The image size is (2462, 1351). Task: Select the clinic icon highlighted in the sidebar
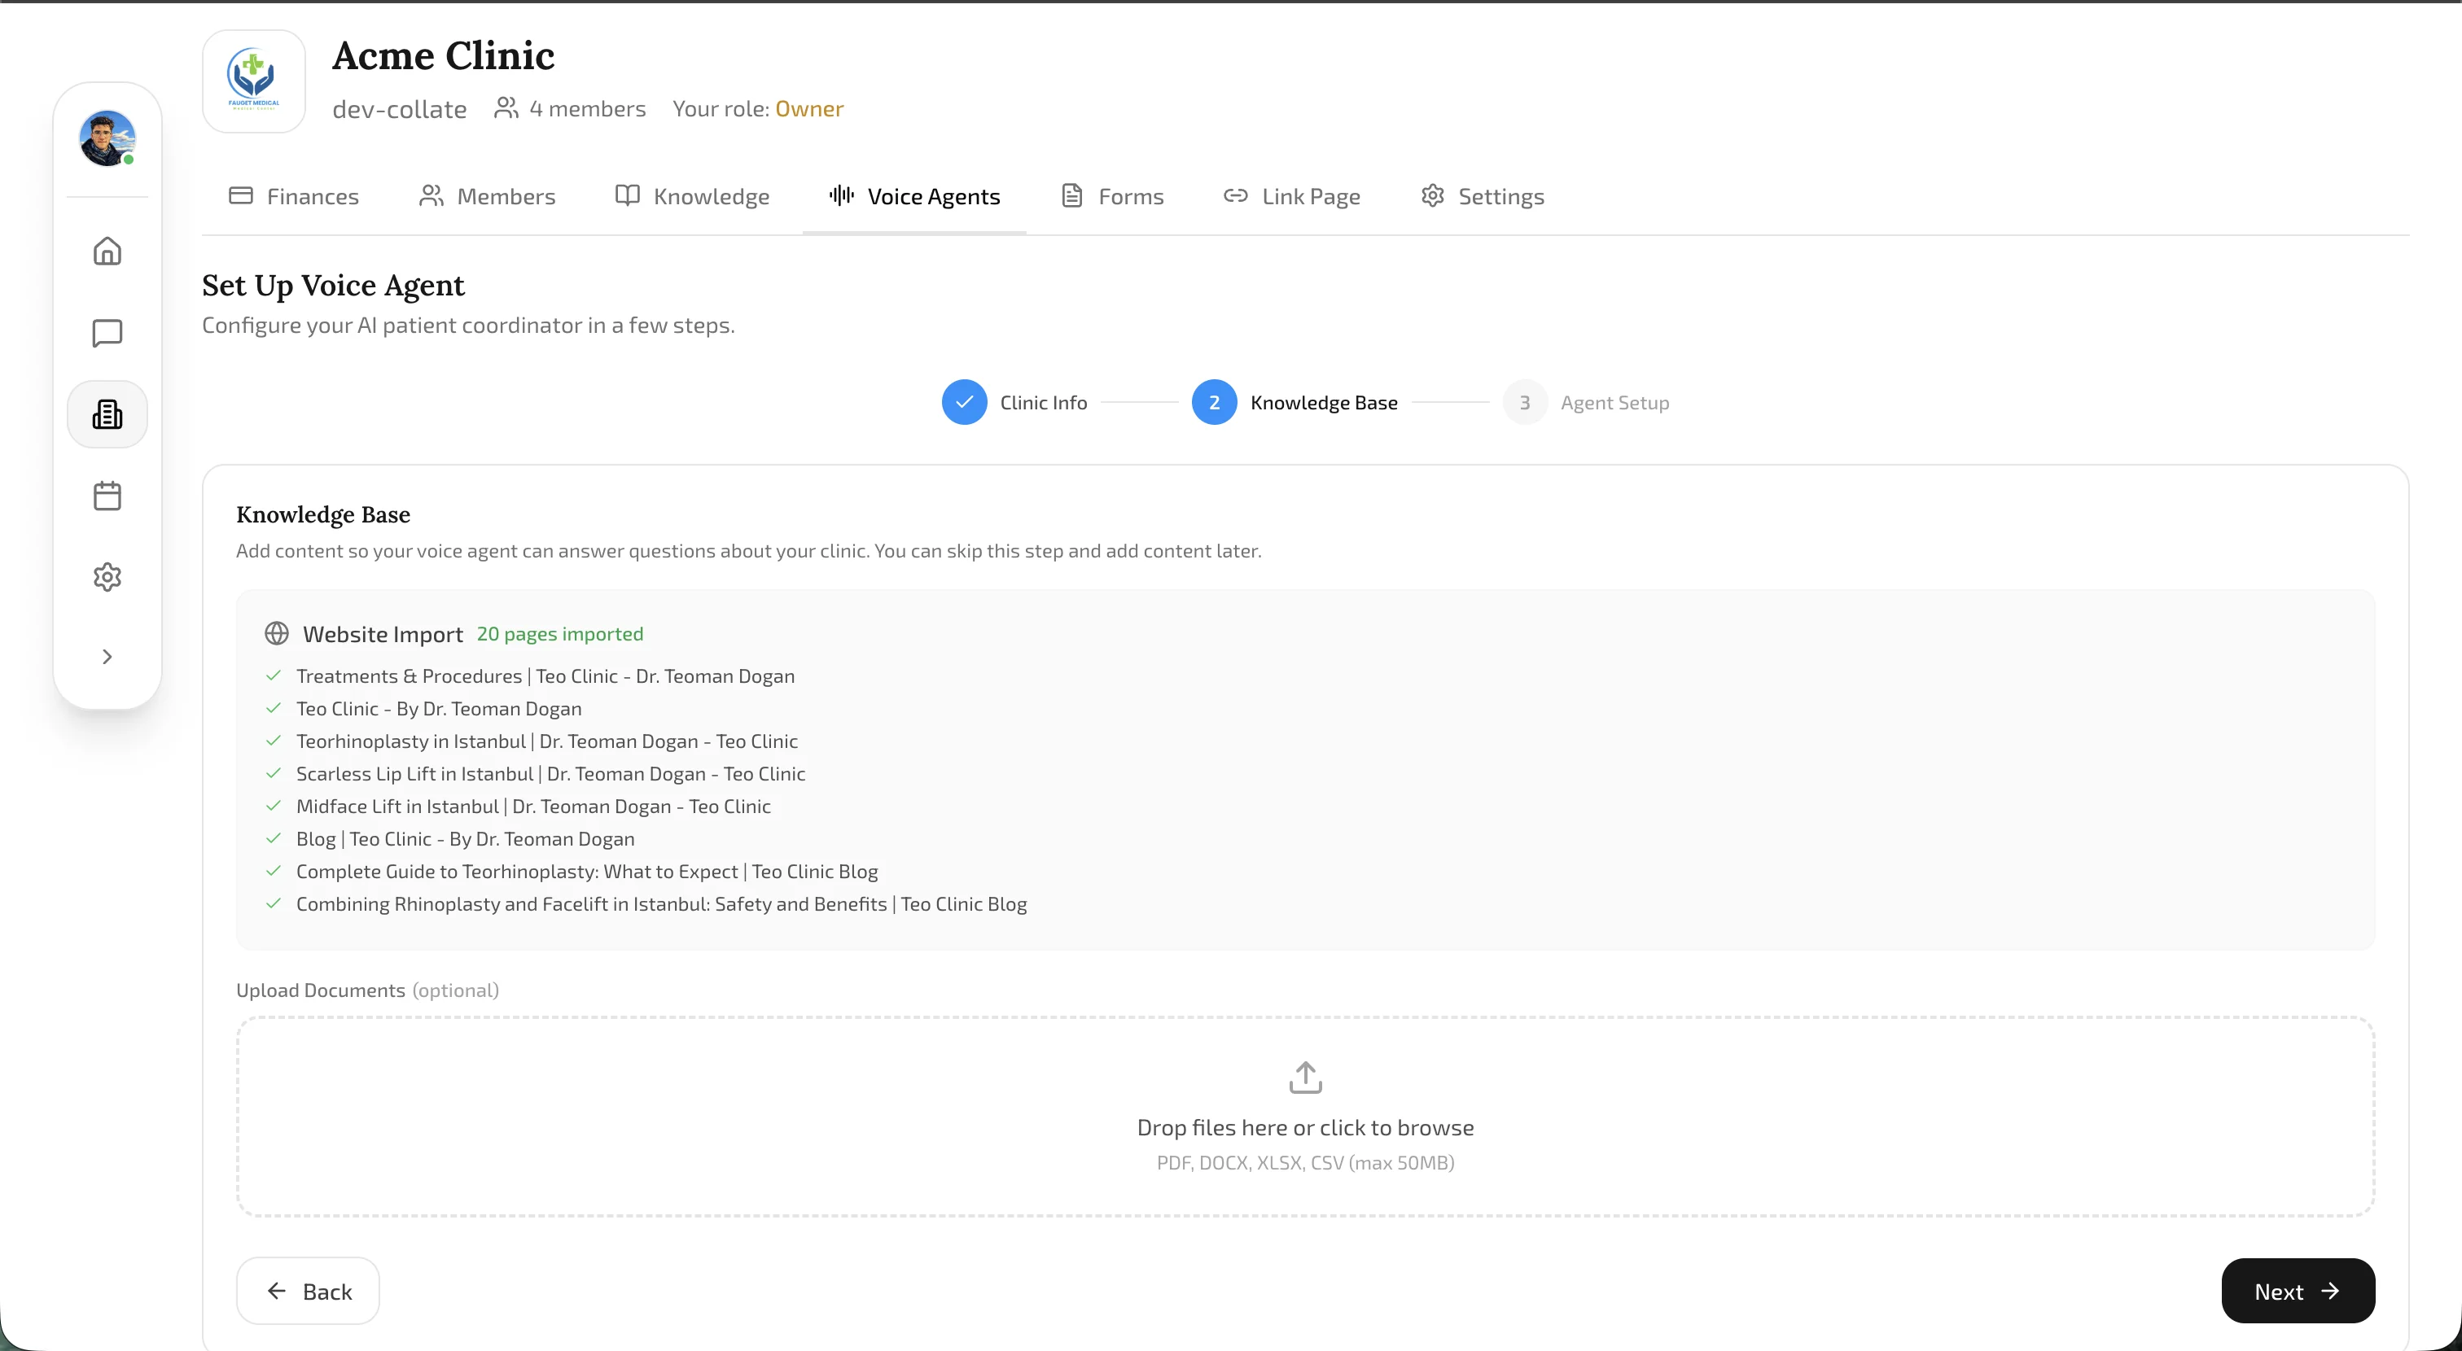(x=107, y=413)
